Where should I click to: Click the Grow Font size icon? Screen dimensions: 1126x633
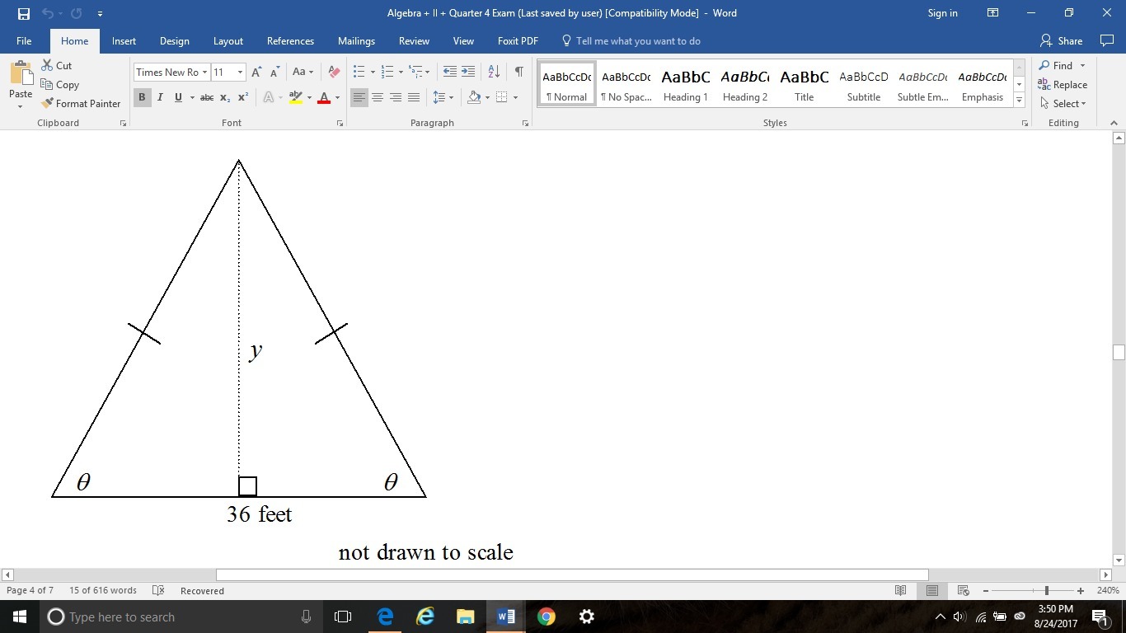257,72
